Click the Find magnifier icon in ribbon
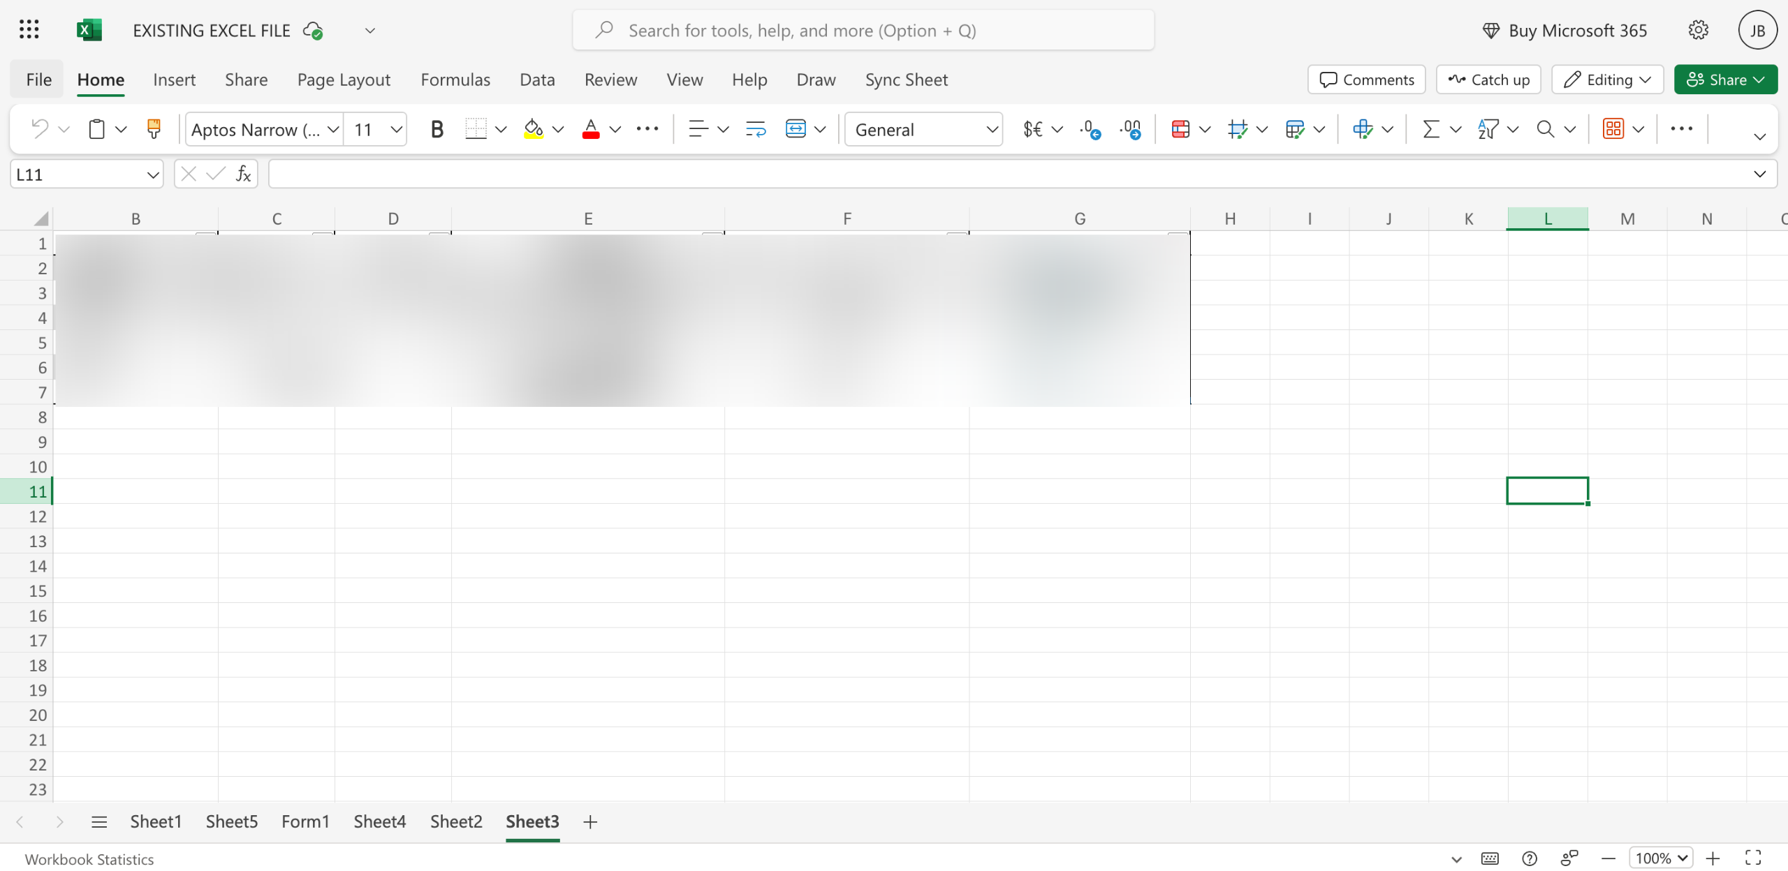The width and height of the screenshot is (1788, 871). [x=1545, y=129]
